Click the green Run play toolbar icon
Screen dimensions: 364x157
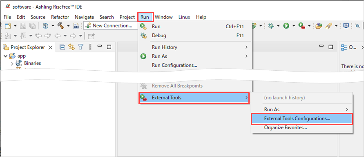(x=286, y=26)
